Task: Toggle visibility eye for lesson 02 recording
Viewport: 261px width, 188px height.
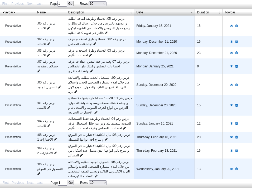Action: [x=231, y=42]
